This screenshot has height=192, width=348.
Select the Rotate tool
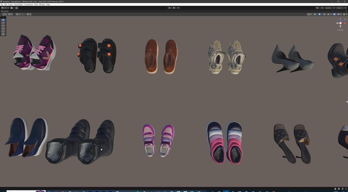pyautogui.click(x=3, y=25)
